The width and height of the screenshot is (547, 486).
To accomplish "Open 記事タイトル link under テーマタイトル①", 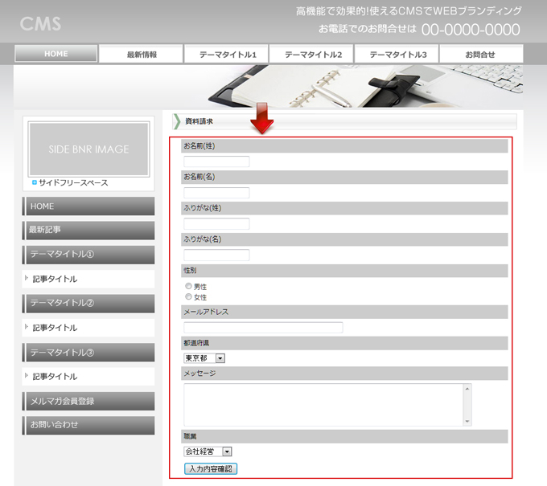I will [x=56, y=279].
